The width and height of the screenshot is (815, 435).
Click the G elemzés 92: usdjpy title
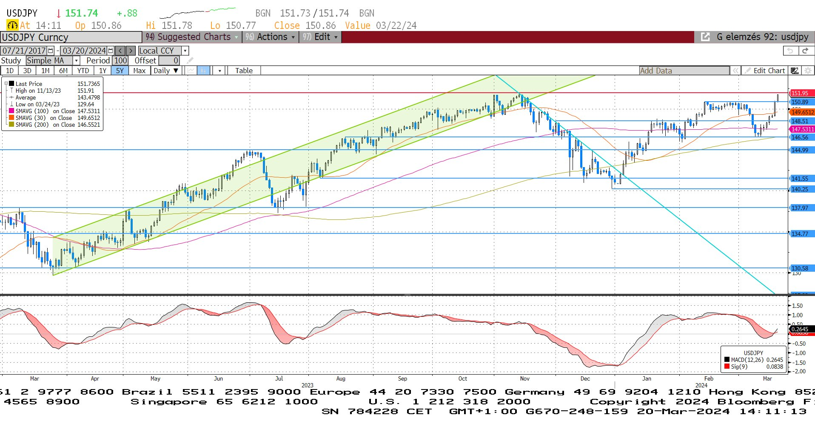tap(762, 37)
